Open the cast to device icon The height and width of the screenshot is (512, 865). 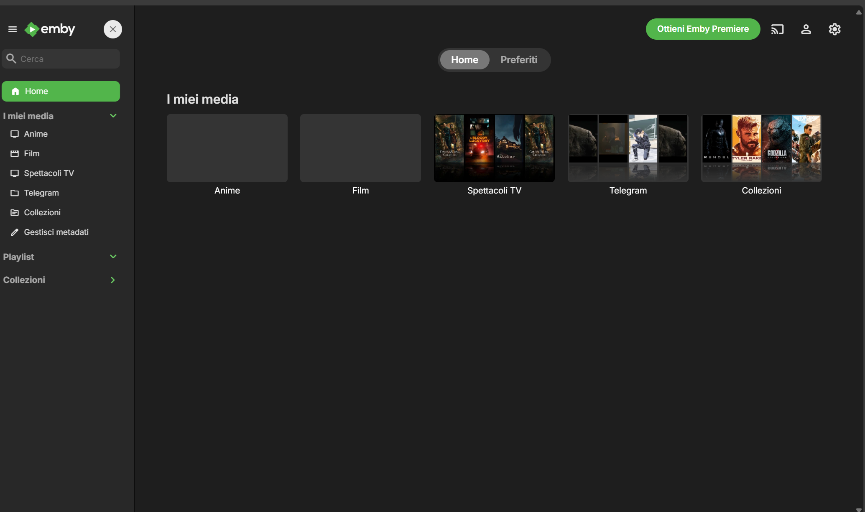[777, 29]
